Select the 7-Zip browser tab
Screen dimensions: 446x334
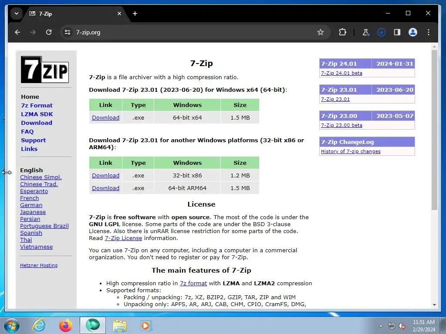(75, 13)
